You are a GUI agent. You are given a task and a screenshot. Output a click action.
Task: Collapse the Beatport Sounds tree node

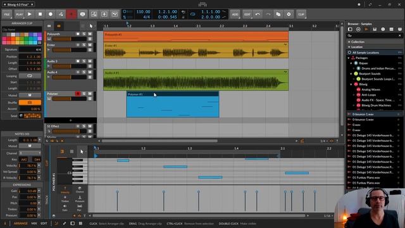click(351, 73)
